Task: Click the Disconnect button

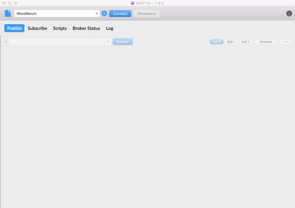Action: [x=147, y=14]
